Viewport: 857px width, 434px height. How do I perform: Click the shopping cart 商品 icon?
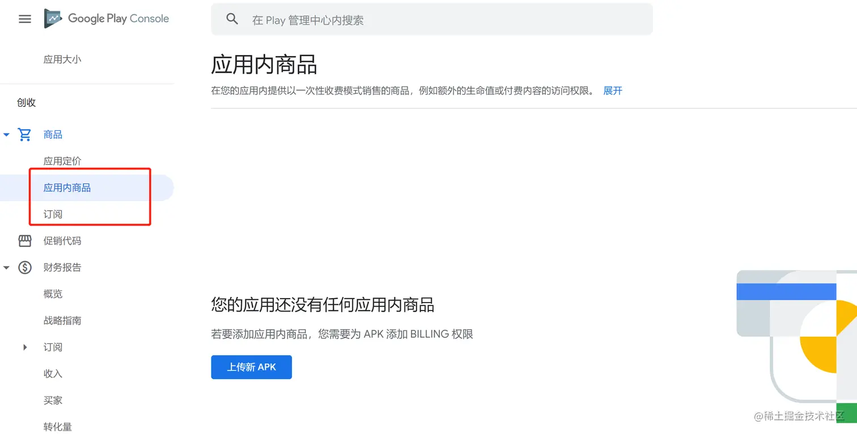(25, 135)
